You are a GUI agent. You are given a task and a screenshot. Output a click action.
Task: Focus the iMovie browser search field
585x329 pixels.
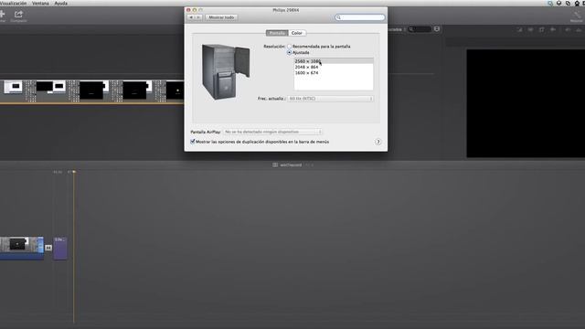420,29
